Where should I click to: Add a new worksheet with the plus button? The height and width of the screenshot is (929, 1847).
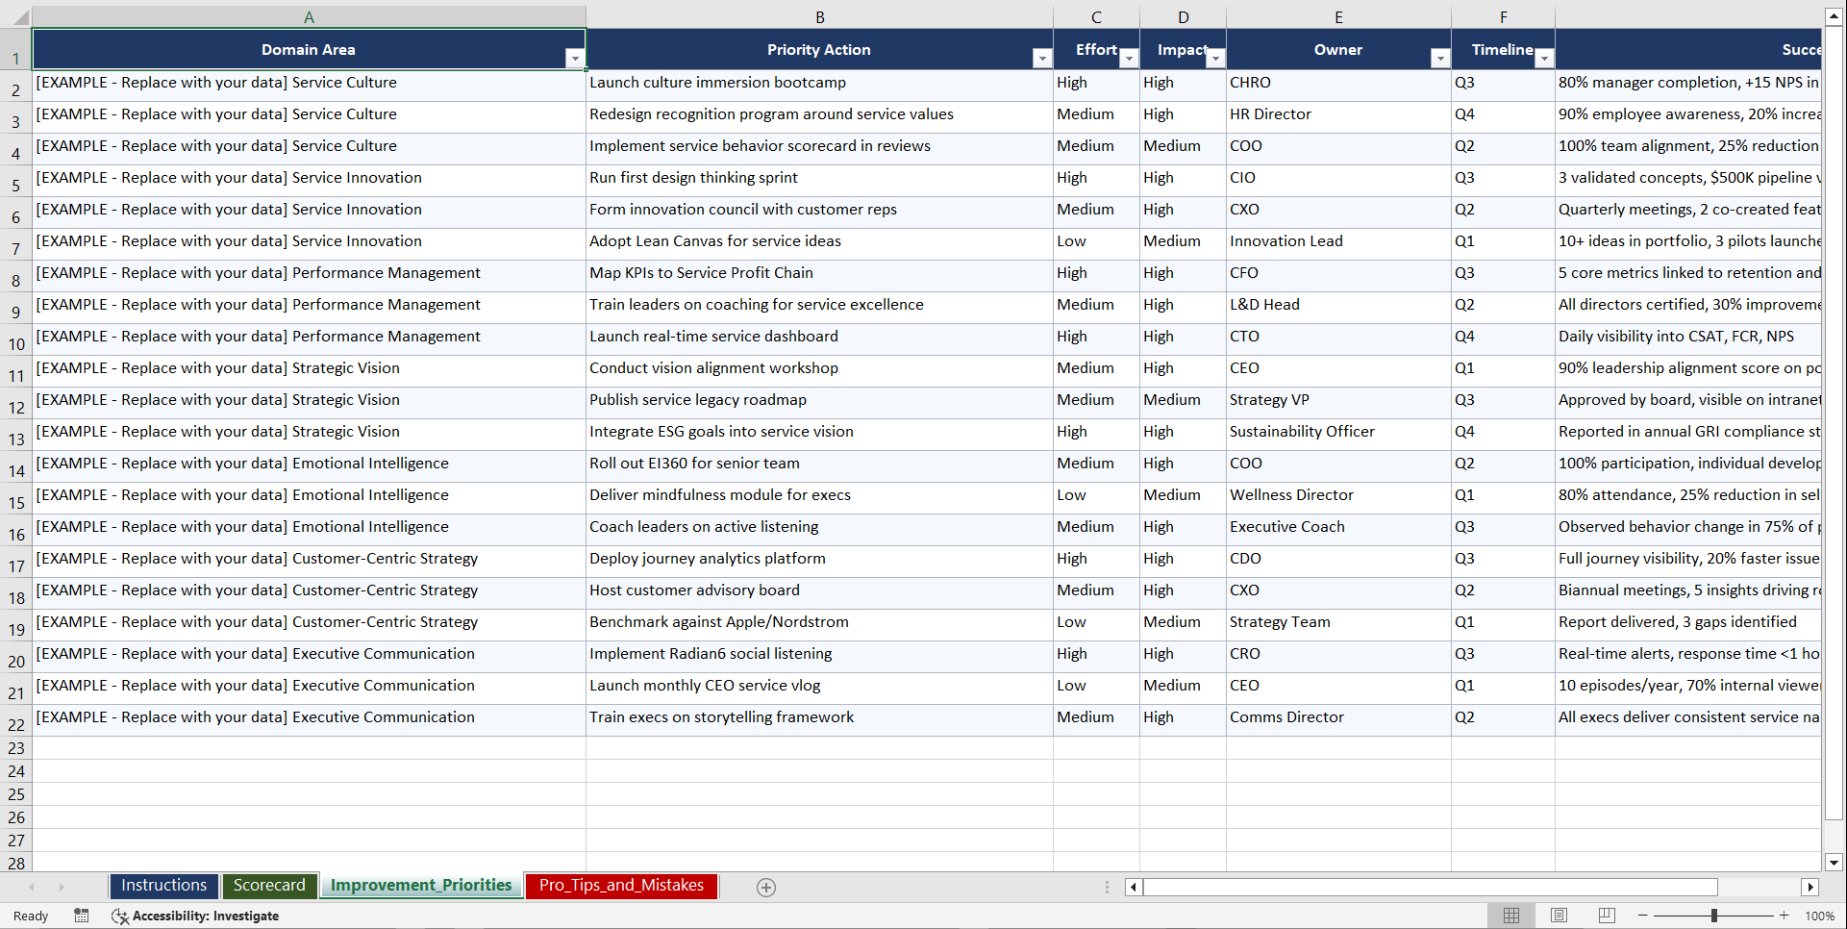(x=766, y=887)
